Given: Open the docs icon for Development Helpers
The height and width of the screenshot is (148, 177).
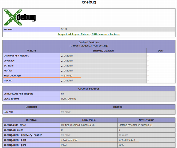Looking at the screenshot, I should pos(148,56).
